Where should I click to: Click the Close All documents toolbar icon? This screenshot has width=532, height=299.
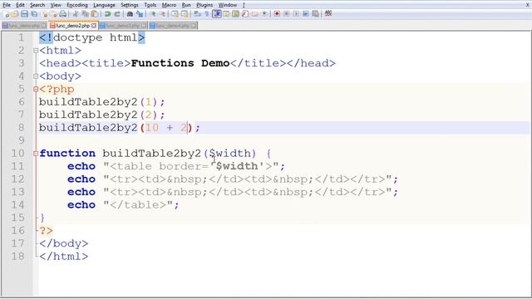pos(53,14)
